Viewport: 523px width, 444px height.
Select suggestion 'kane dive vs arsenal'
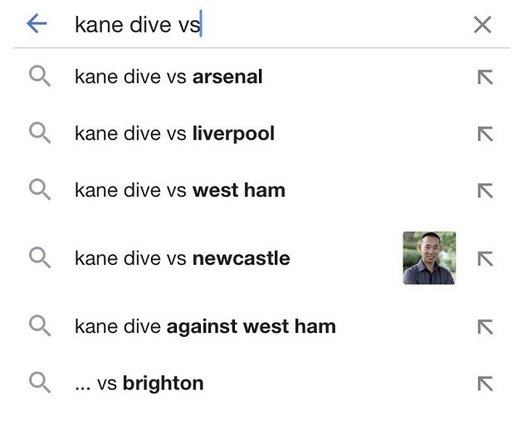pos(169,77)
